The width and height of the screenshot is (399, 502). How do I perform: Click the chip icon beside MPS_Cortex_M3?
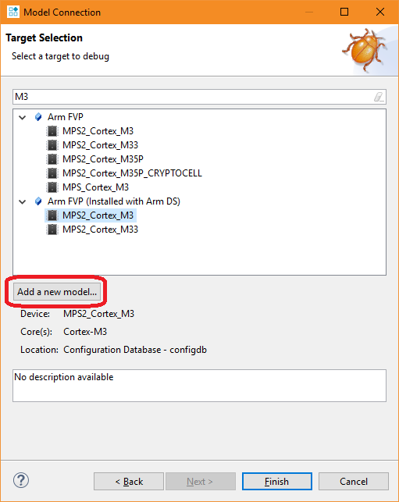[x=52, y=187]
